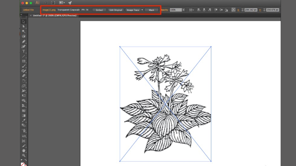Viewport: 296px width, 166px height.
Task: Expand the Opacity percentage dropdown
Action: (184, 10)
